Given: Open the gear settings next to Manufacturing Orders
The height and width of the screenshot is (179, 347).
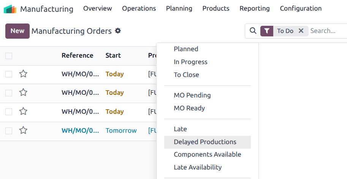Looking at the screenshot, I should (x=118, y=31).
